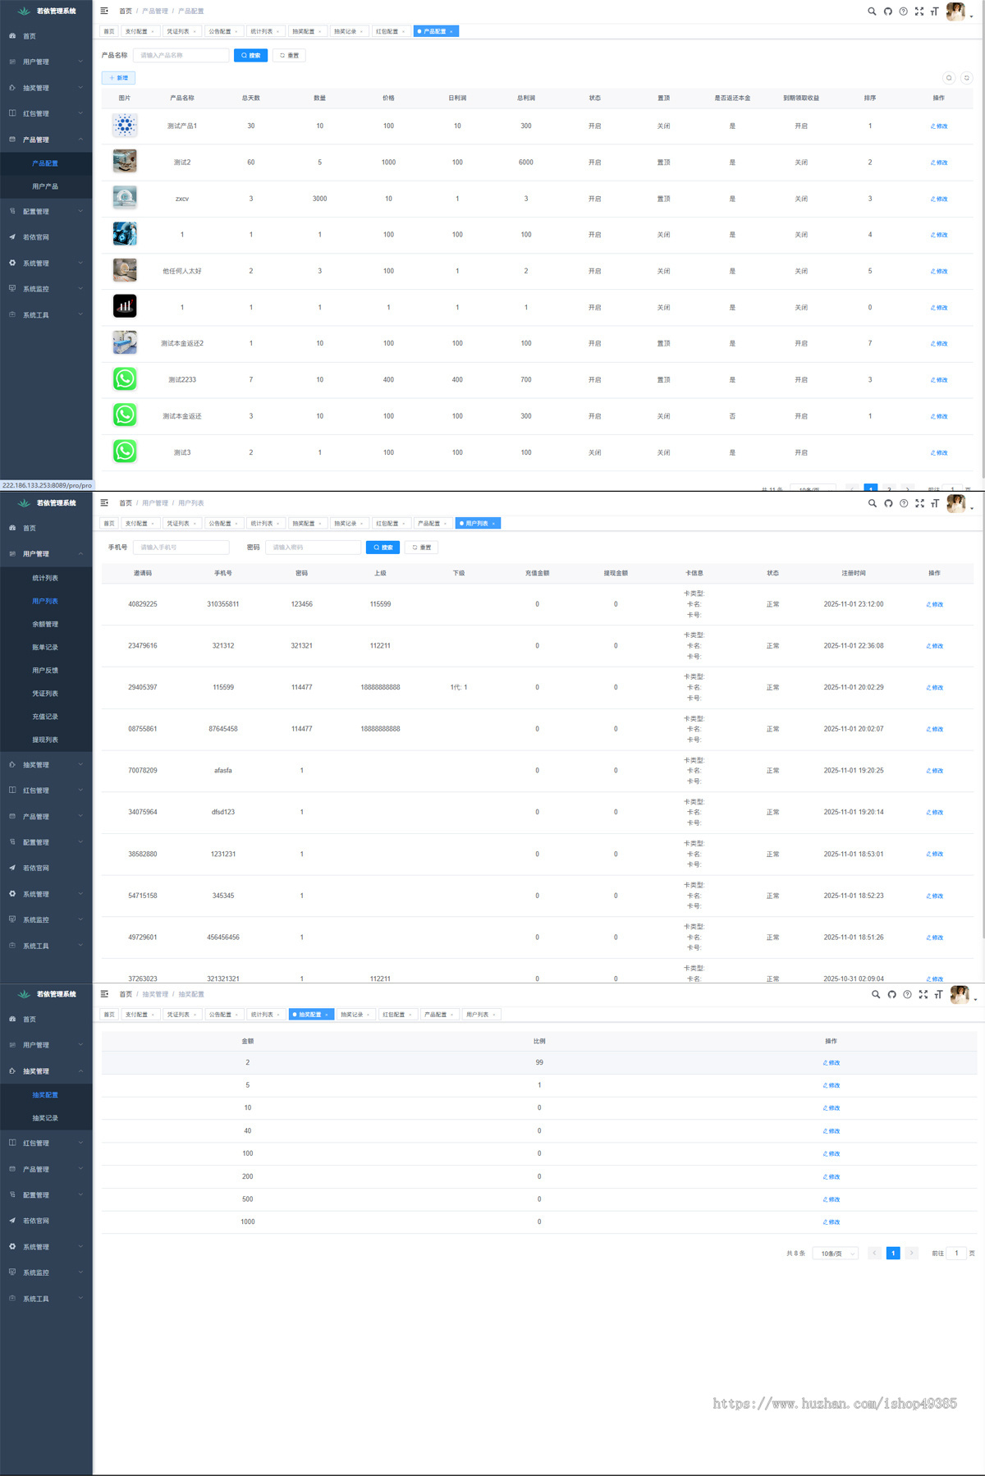This screenshot has width=985, height=1476.
Task: Collapse the sidebar with hamburger icon on 抽奖配置 page
Action: click(104, 994)
